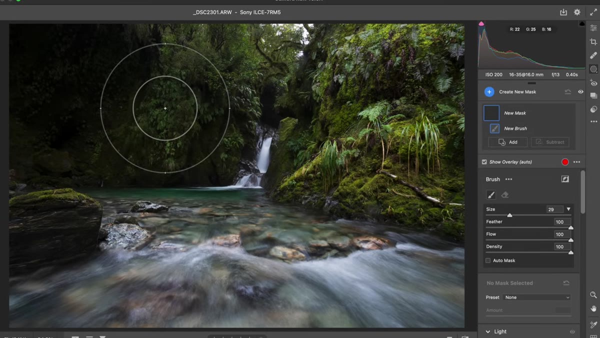Toggle shadow clipping warning triangle
This screenshot has height=338, width=600.
pyautogui.click(x=481, y=23)
